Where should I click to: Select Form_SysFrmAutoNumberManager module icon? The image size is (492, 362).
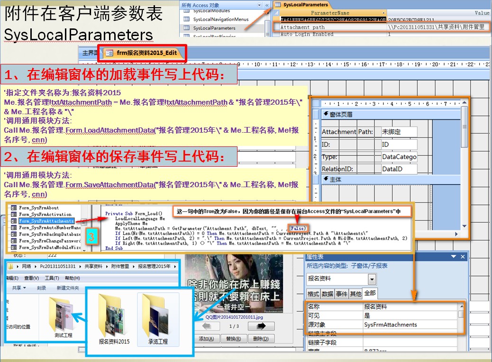coord(14,227)
